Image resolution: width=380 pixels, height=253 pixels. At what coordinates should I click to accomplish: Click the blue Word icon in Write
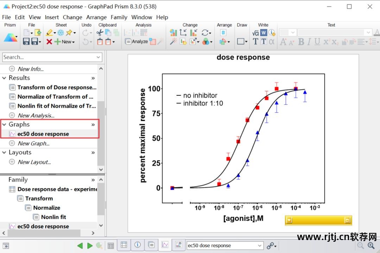[264, 33]
